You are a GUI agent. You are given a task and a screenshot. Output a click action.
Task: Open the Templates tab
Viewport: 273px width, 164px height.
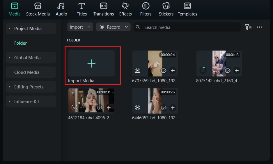187,10
